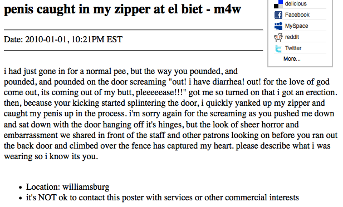Screen dimensions: 343x207
Task: Share post via Facebook text link
Action: pyautogui.click(x=297, y=15)
